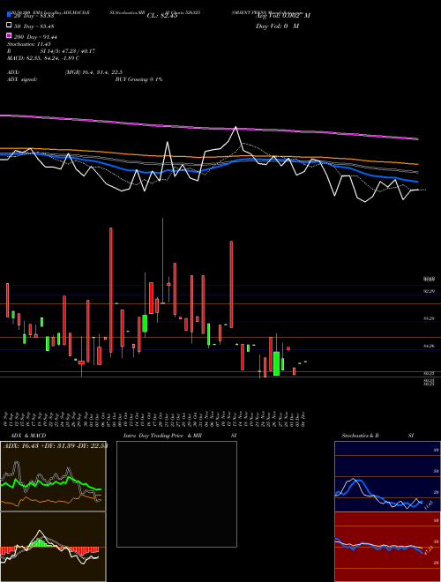This screenshot has height=582, width=441.
Task: Click the 11.43 value label in Stochastics panel
Action: click(x=429, y=504)
